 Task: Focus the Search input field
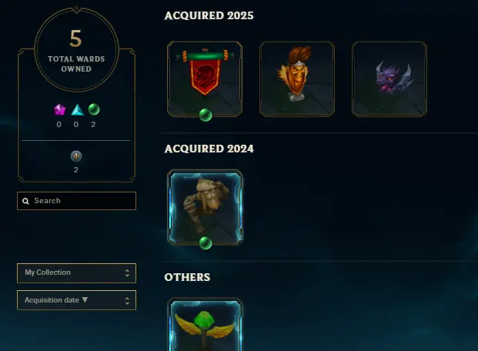(x=76, y=201)
